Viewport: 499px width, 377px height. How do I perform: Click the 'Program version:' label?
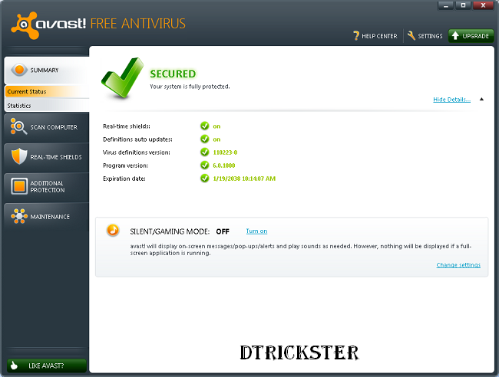(125, 166)
